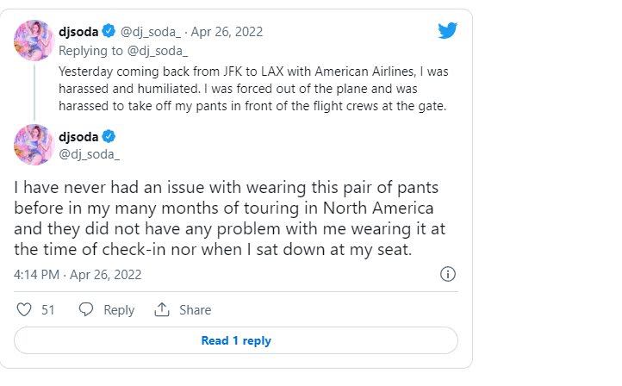Click verified badge next to lower djsoda name
This screenshot has width=622, height=386.
click(109, 137)
